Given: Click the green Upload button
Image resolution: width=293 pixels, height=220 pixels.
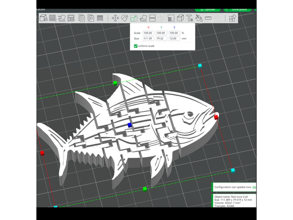Looking at the screenshot, I should (x=208, y=9).
